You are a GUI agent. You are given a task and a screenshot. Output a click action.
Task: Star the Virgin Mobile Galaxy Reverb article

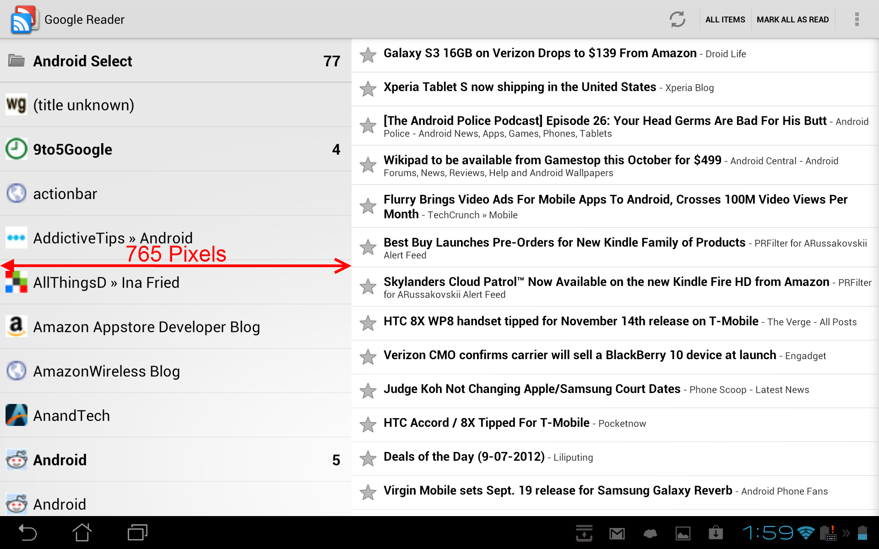pyautogui.click(x=368, y=492)
